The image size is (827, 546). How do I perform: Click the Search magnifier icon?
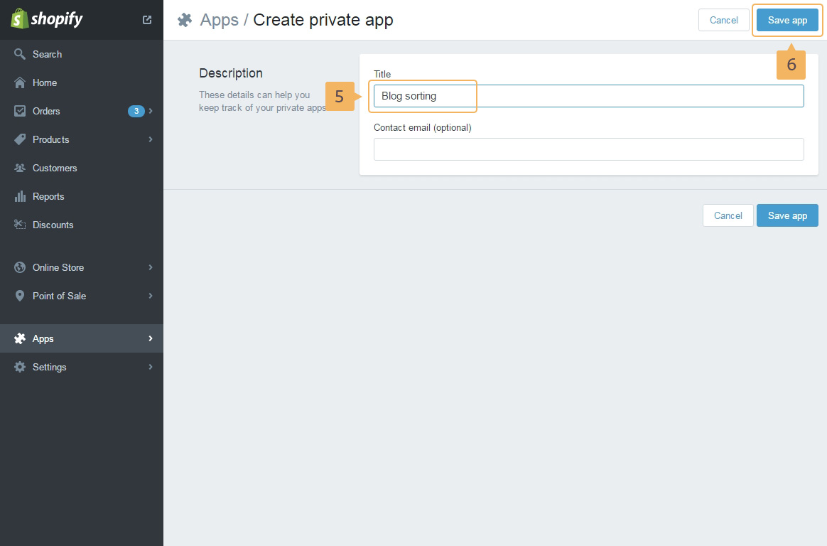[20, 54]
